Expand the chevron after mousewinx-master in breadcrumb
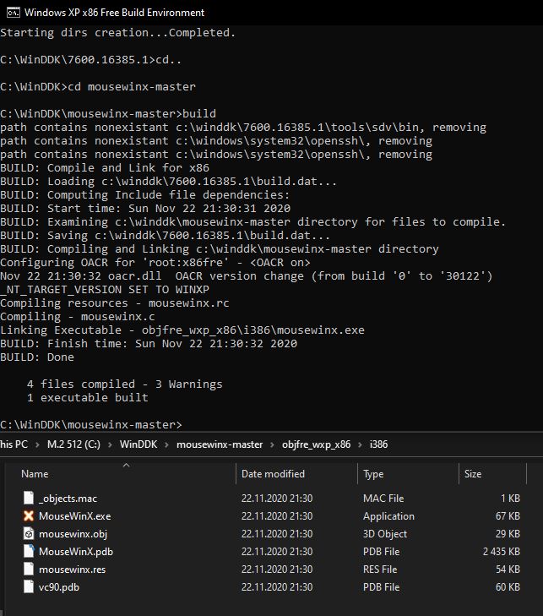This screenshot has height=616, width=543. [x=273, y=444]
